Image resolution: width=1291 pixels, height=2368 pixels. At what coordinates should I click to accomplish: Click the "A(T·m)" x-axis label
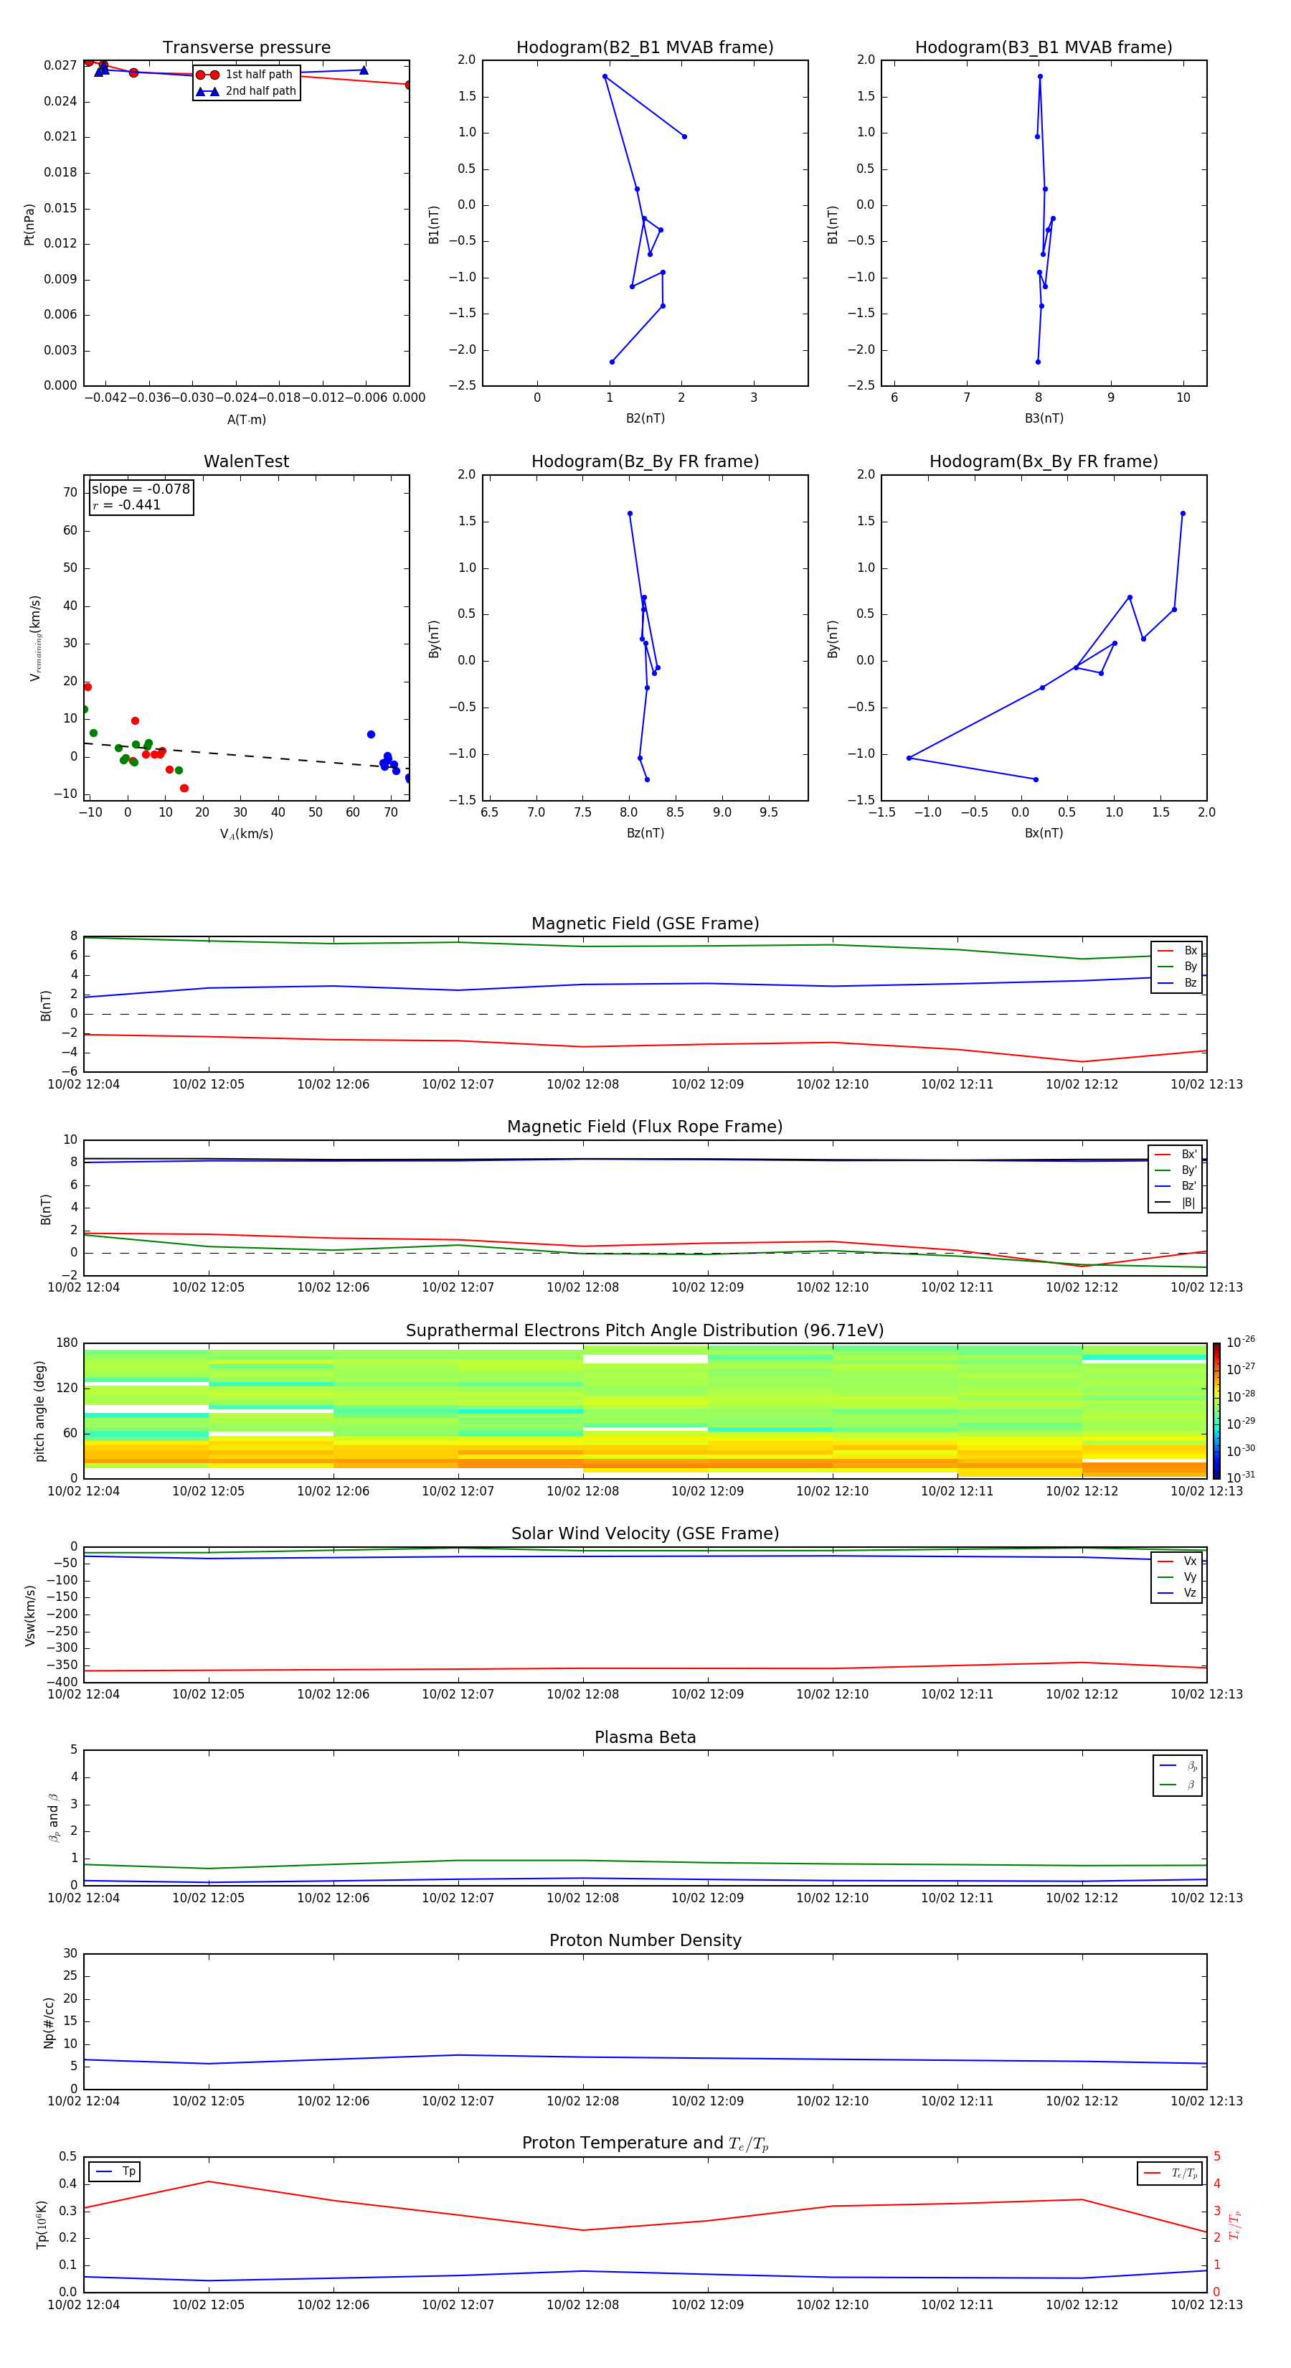[246, 420]
